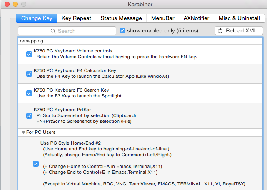The height and width of the screenshot is (190, 267).
Task: Disable Use PC Style Home/End #2
Action: (36, 164)
